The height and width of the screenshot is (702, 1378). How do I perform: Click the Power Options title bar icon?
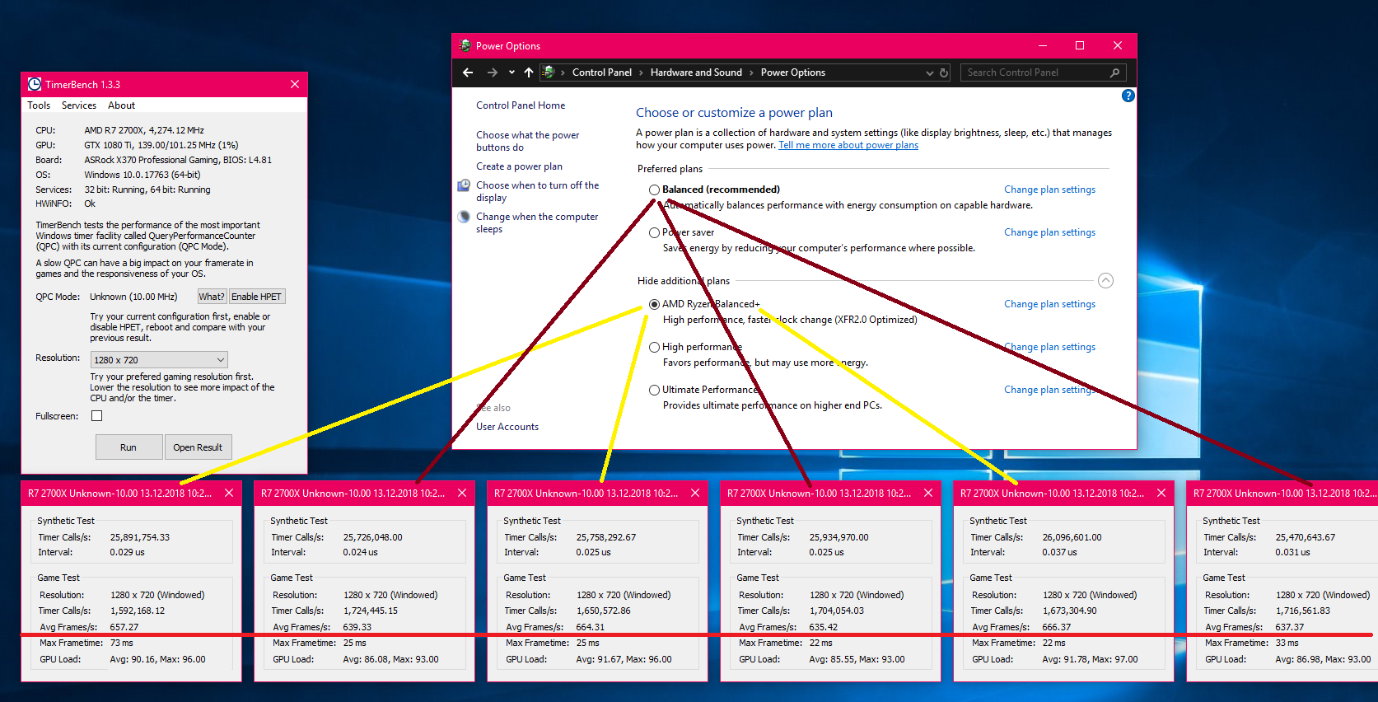tap(465, 45)
